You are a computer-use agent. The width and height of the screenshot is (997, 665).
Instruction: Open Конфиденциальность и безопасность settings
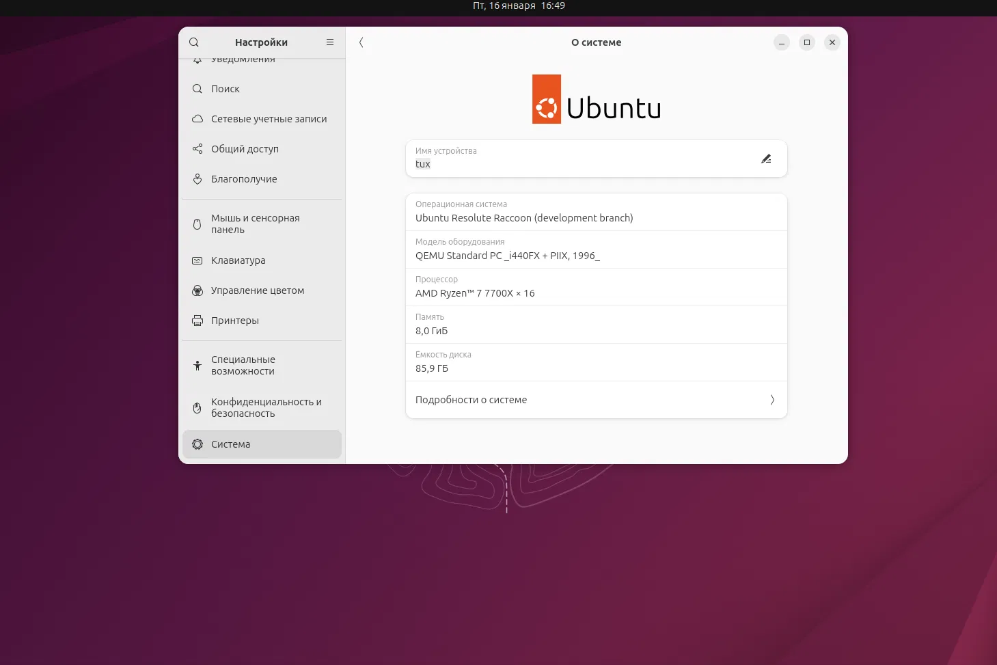click(267, 407)
